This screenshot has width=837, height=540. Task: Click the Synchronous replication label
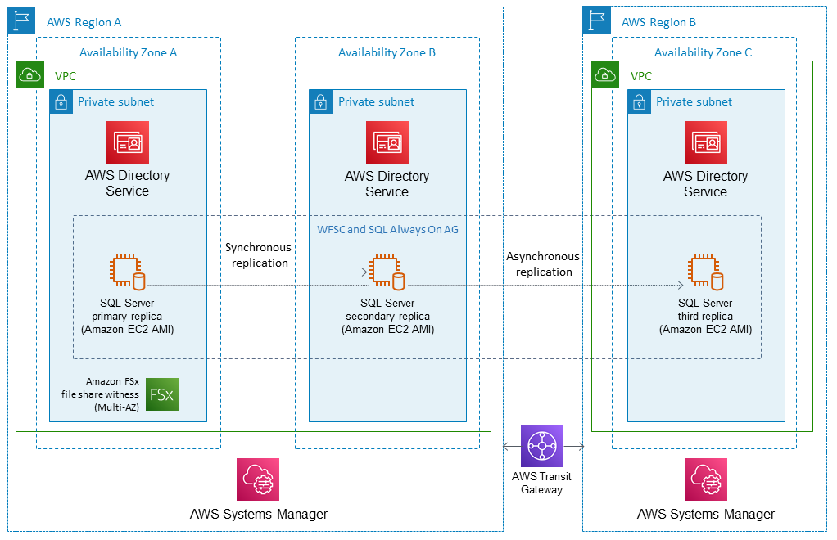(x=260, y=254)
